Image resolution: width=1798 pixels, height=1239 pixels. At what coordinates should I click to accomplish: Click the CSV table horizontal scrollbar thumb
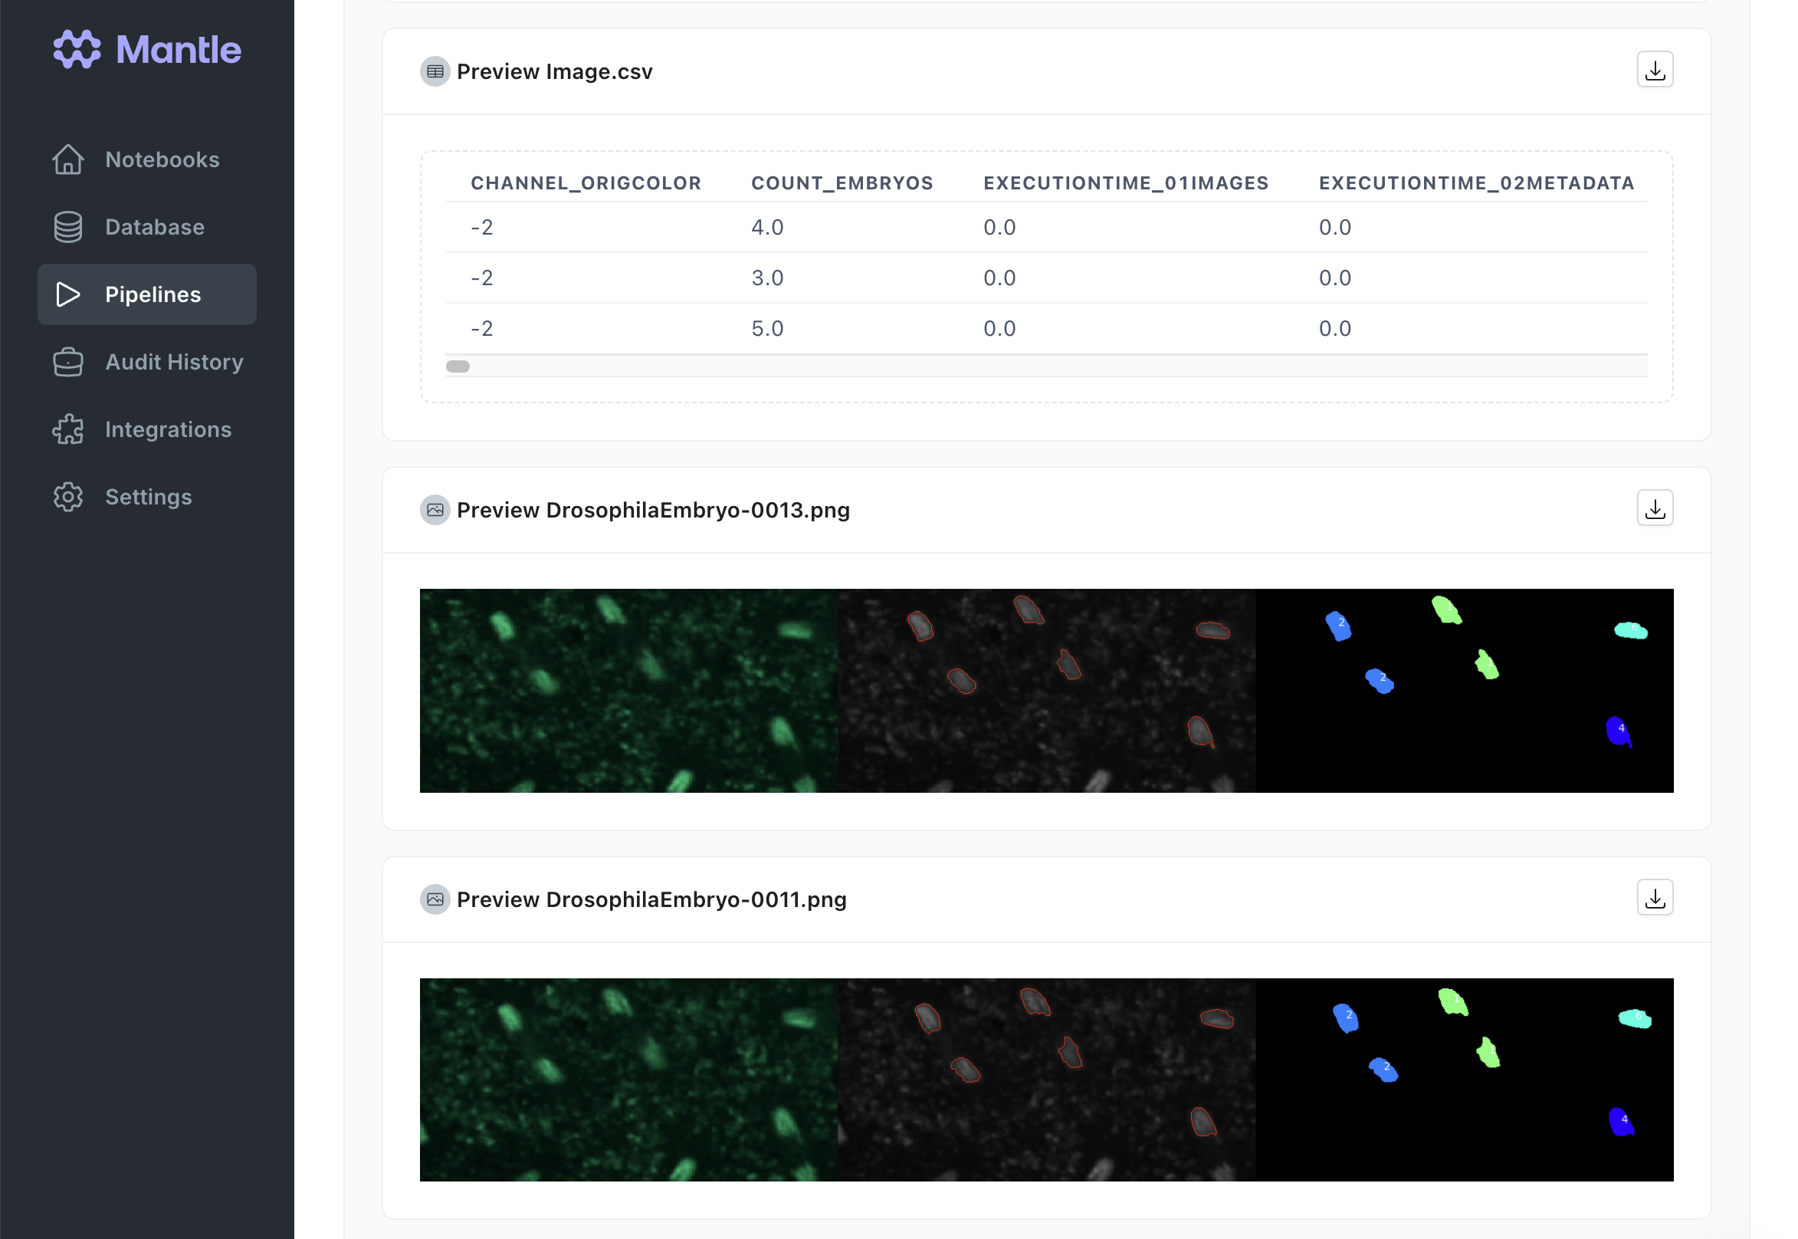[458, 366]
